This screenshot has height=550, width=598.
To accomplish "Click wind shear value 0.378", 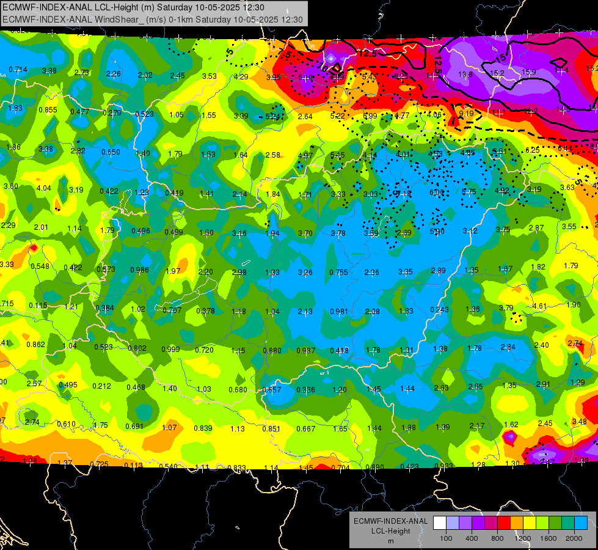I will click(x=206, y=311).
